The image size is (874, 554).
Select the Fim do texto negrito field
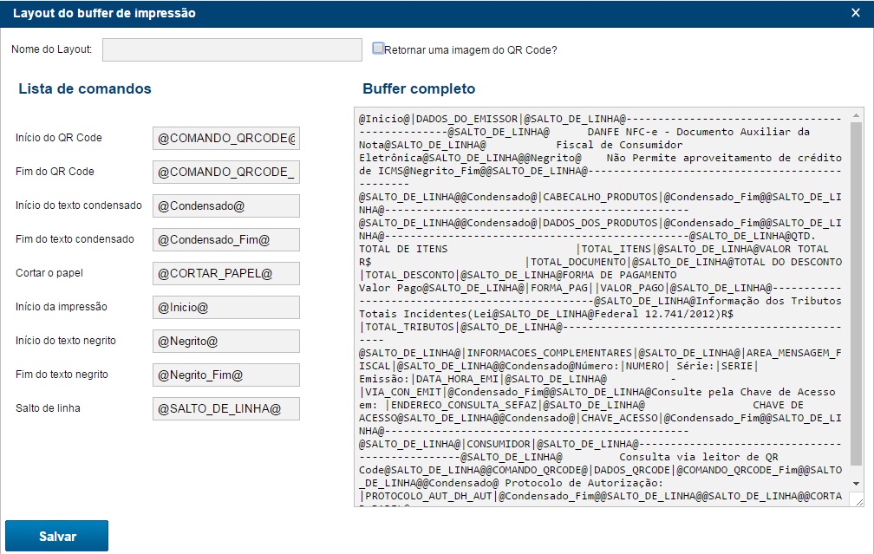click(x=225, y=375)
